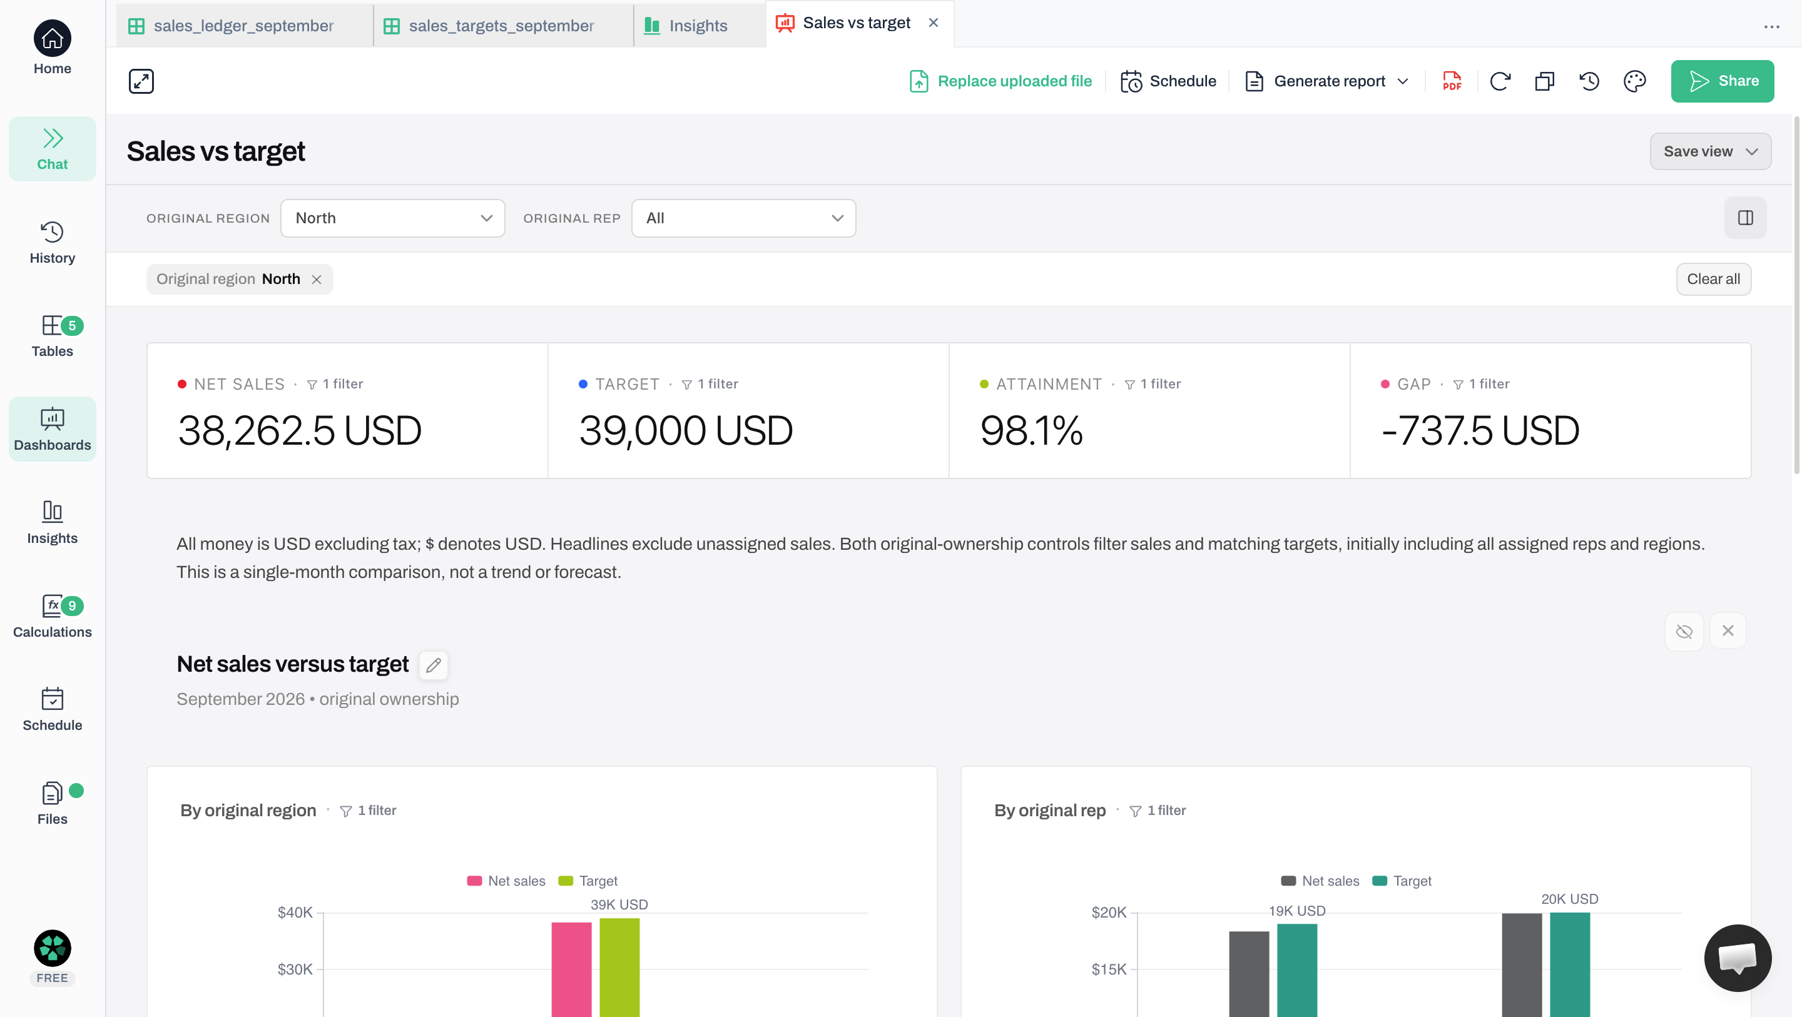This screenshot has height=1017, width=1802.
Task: Open the Calculations section
Action: [x=52, y=616]
